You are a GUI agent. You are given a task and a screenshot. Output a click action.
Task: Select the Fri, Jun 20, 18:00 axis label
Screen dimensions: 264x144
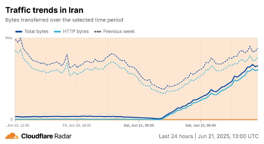(77, 125)
